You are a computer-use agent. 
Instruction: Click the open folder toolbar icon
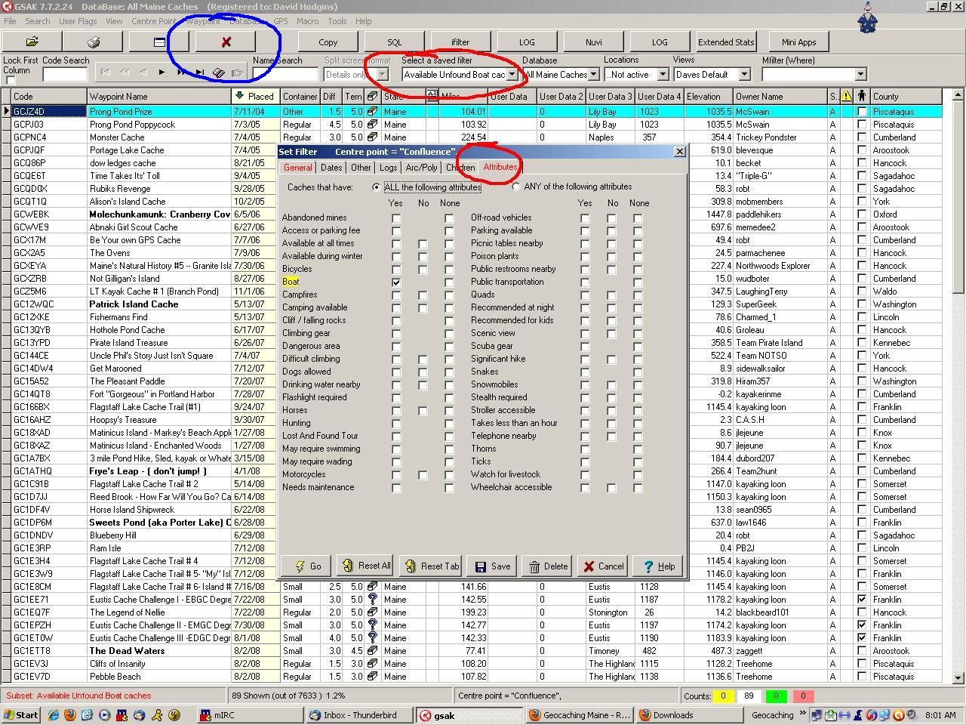(x=32, y=42)
